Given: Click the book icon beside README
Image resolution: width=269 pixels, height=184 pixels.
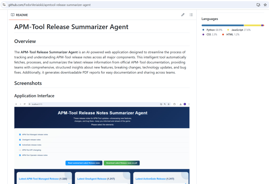Looking at the screenshot, I should 13,15.
